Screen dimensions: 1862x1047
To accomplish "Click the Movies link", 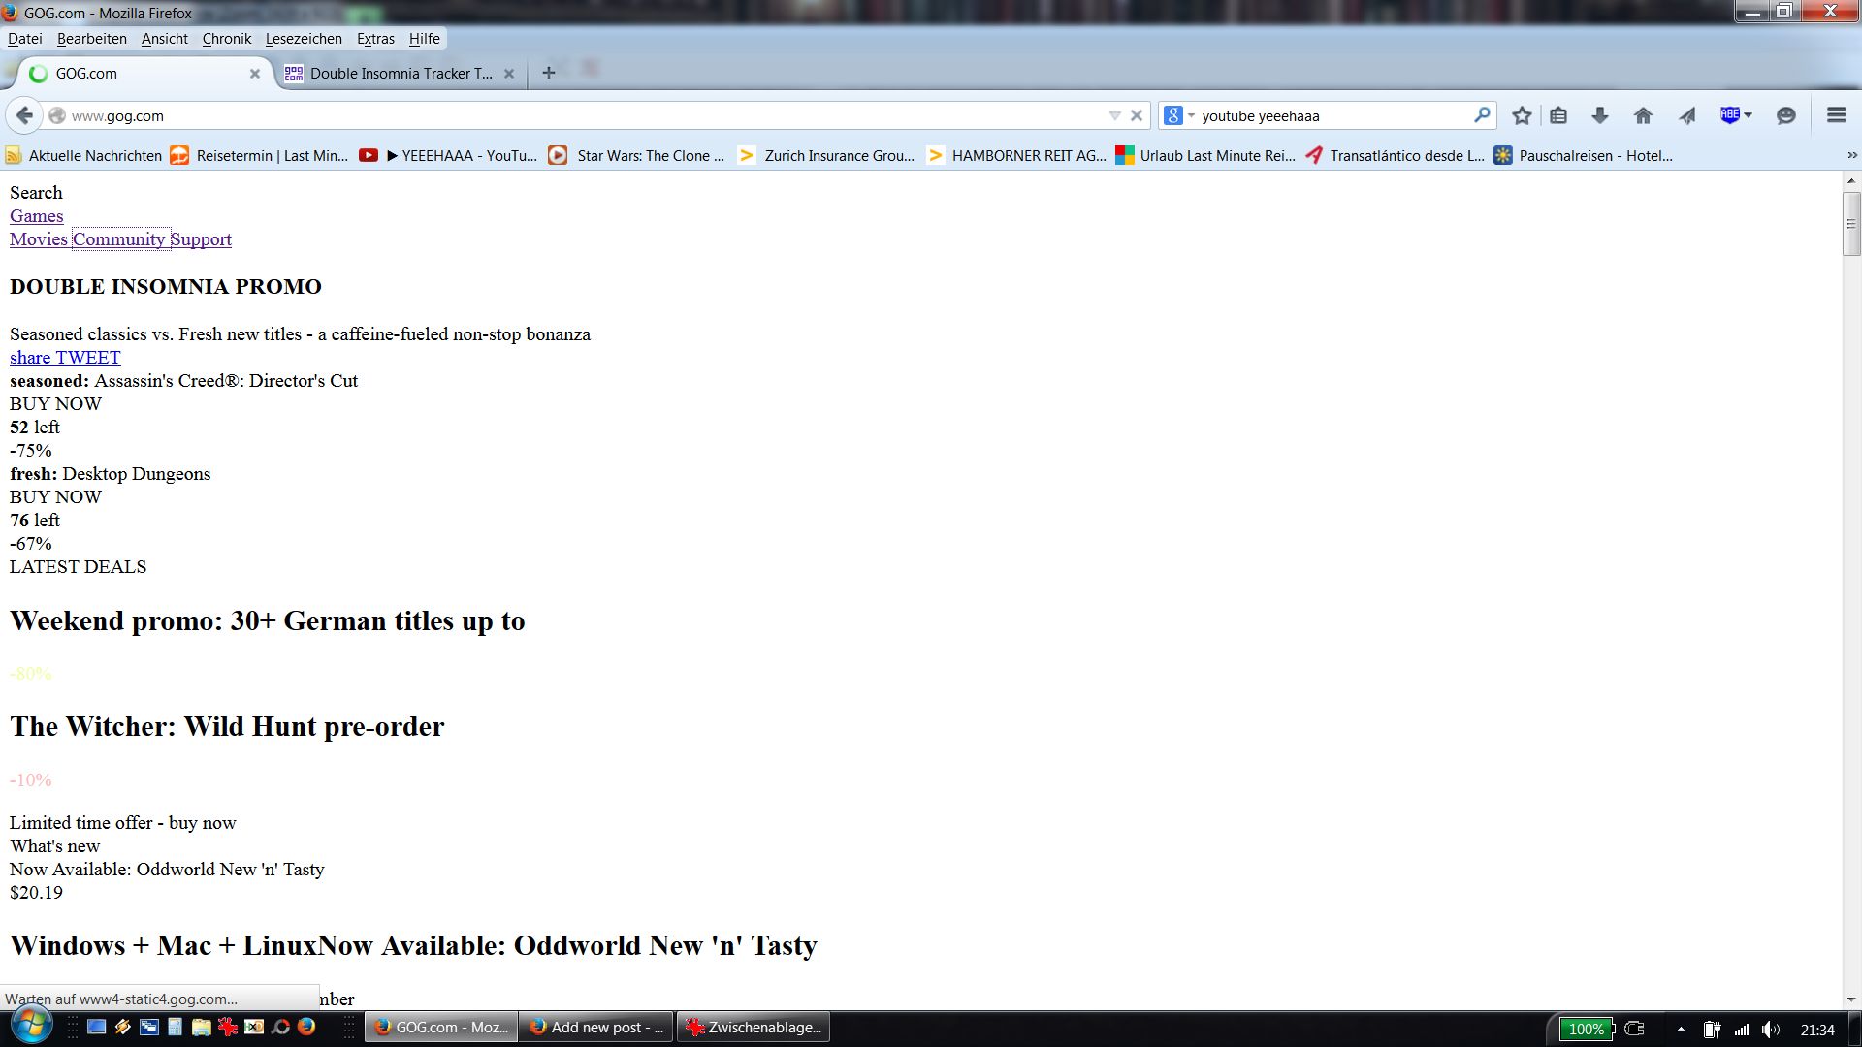I will pos(39,239).
